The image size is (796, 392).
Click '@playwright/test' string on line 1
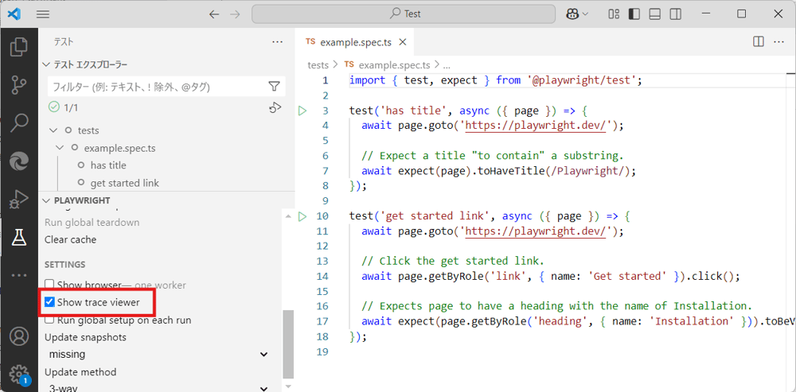tap(581, 80)
